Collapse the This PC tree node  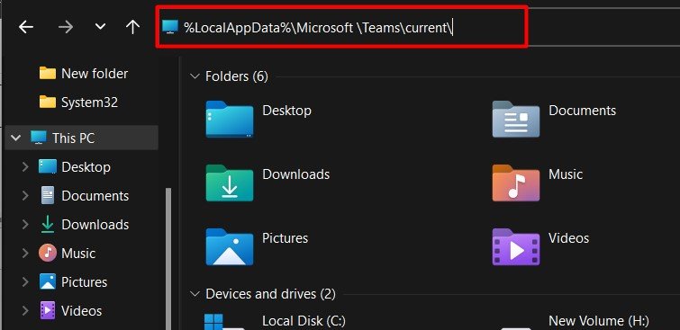pyautogui.click(x=15, y=138)
